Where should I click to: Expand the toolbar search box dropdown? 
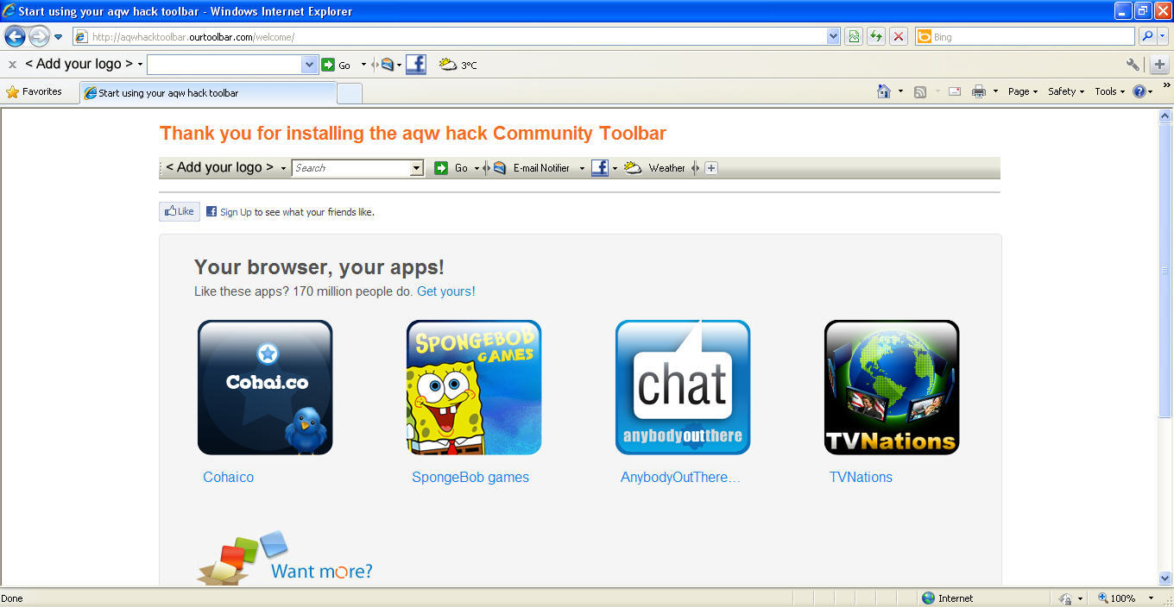pos(310,65)
